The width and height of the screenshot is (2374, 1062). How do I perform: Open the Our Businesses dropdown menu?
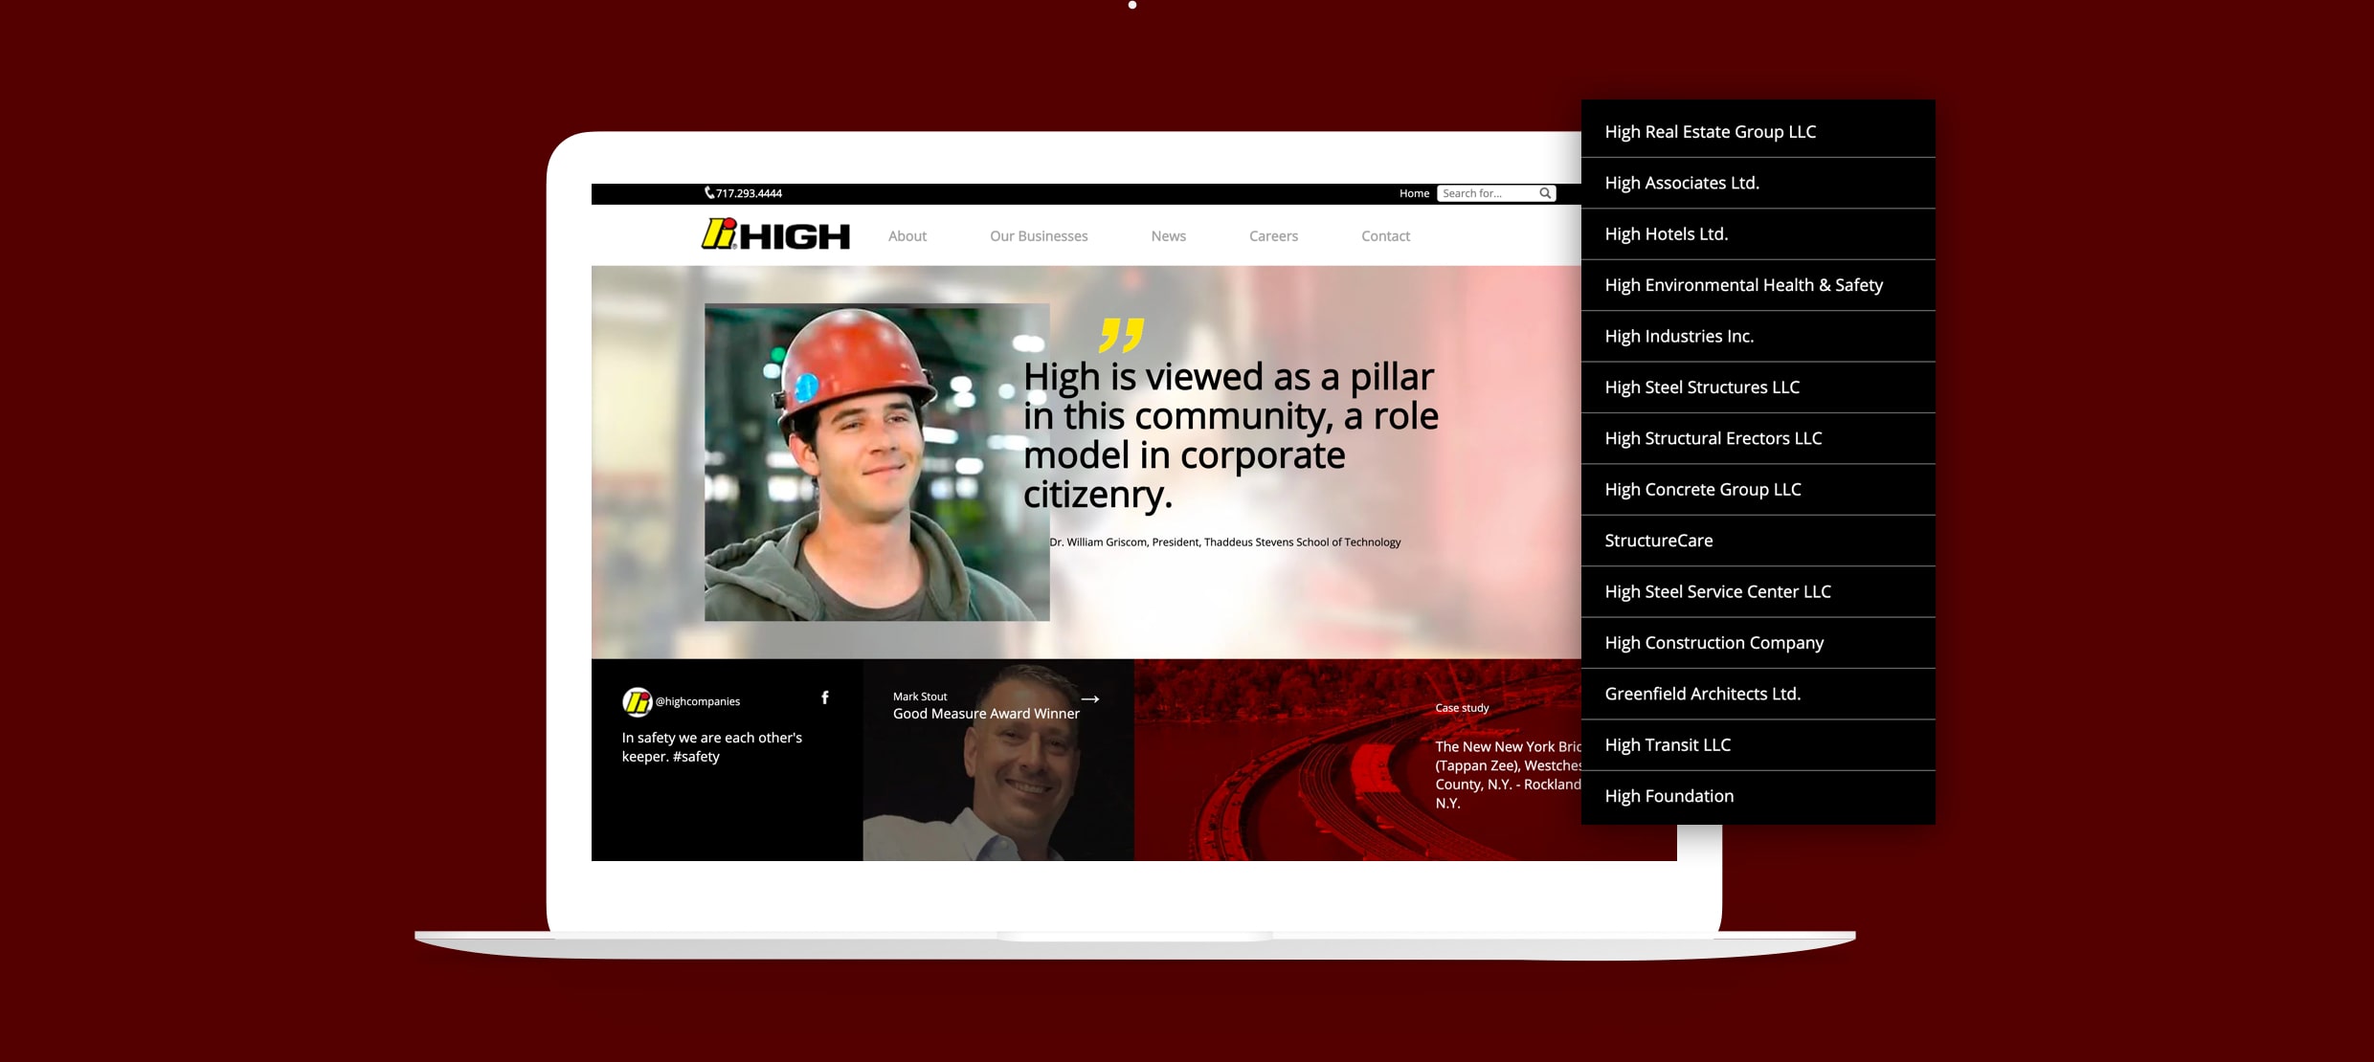point(1039,235)
